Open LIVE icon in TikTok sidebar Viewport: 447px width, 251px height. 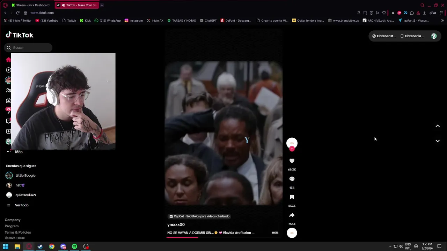(8, 101)
